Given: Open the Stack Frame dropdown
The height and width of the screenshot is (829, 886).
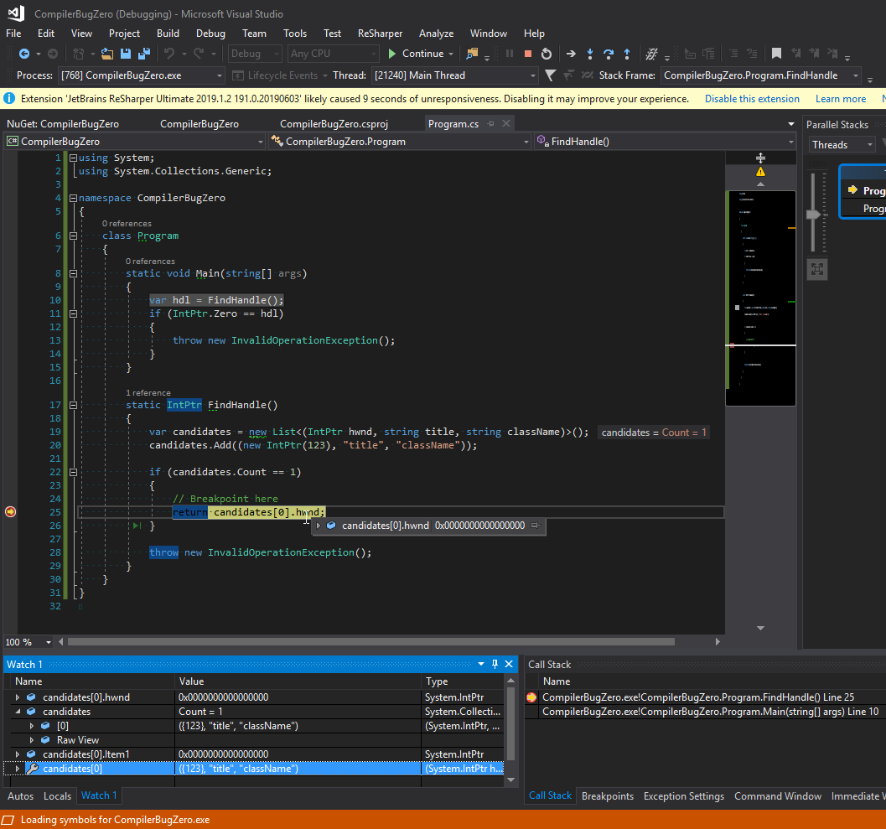Looking at the screenshot, I should [856, 75].
